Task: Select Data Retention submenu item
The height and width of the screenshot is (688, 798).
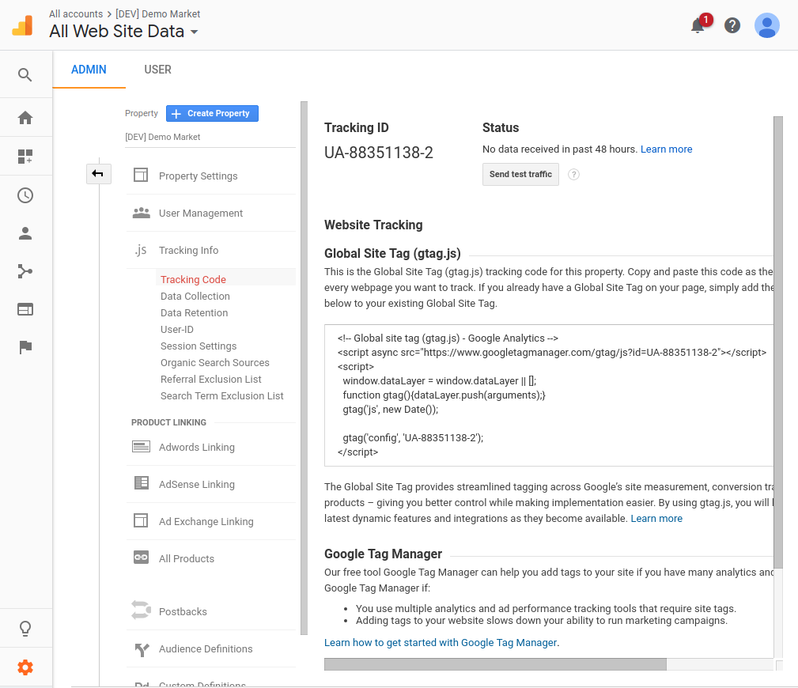Action: pyautogui.click(x=194, y=313)
